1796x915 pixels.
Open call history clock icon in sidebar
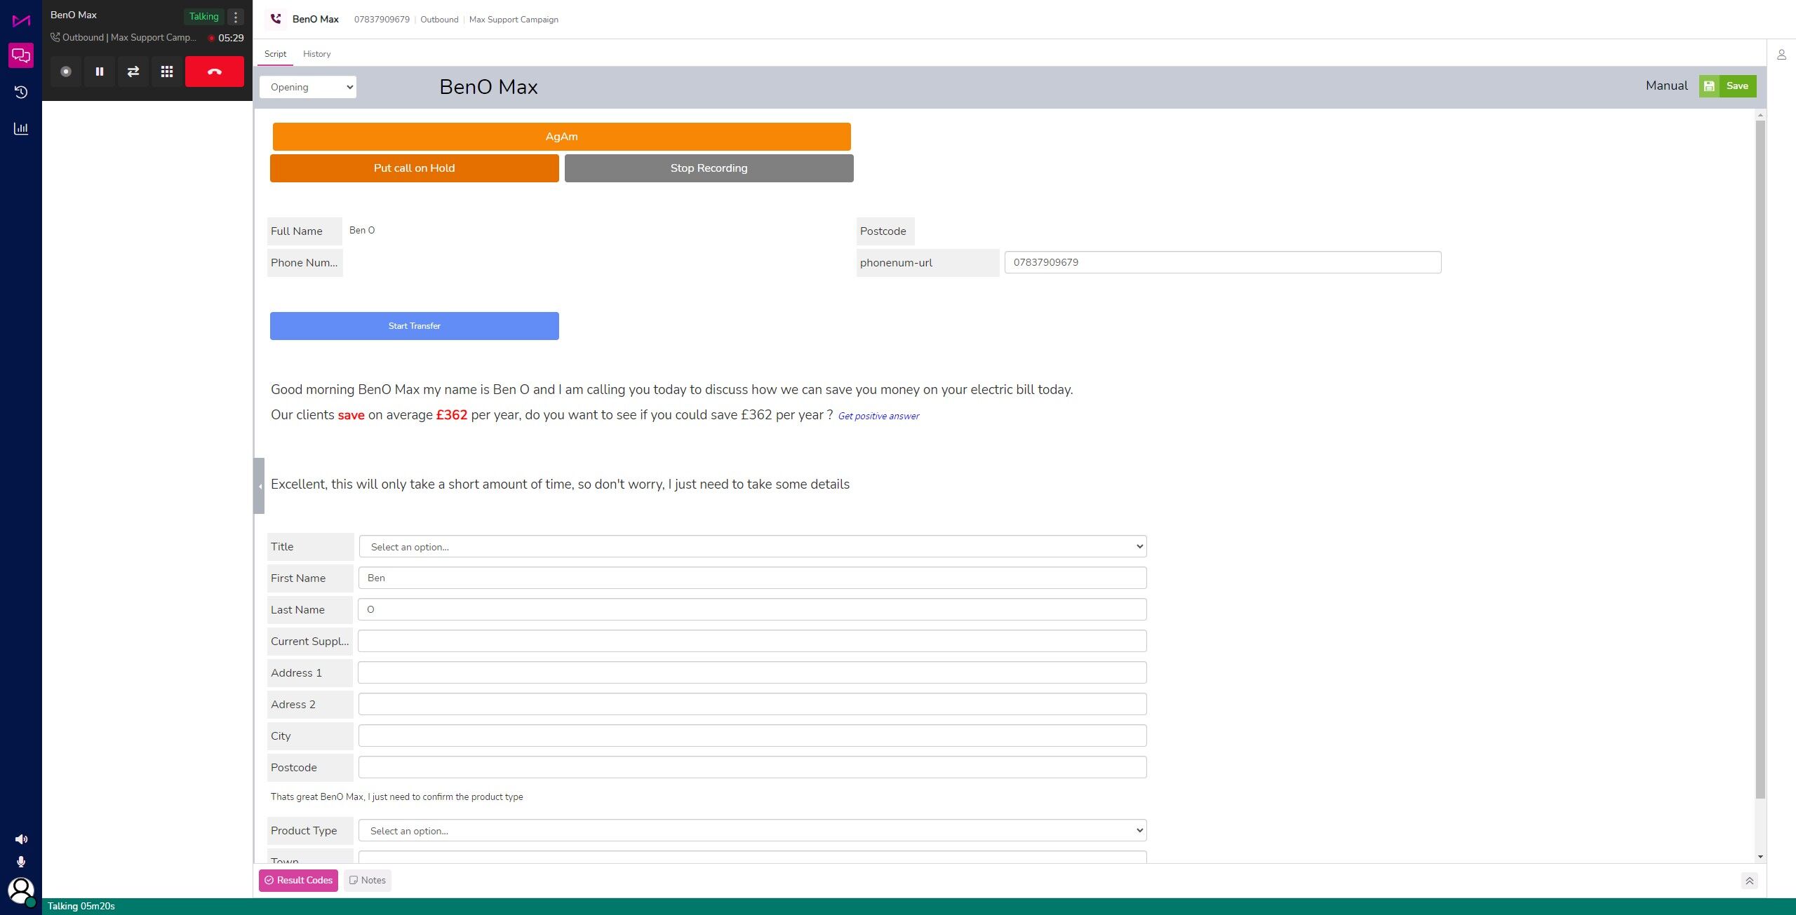(x=21, y=92)
